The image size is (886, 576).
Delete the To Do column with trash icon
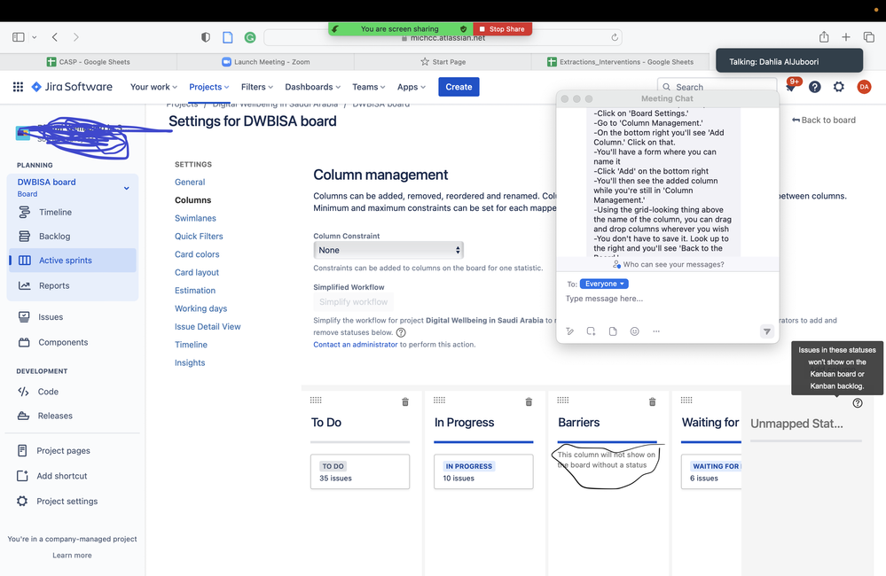[x=405, y=402]
